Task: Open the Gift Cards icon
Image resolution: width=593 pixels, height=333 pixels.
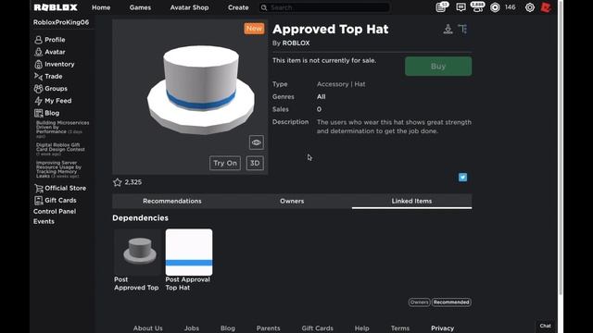Action: (38, 200)
